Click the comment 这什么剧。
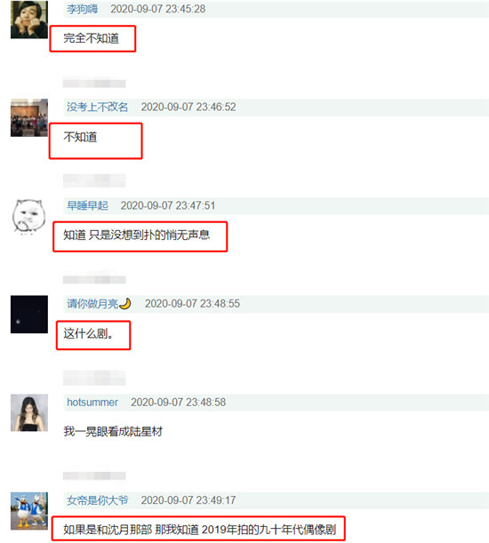The height and width of the screenshot is (543, 489). pos(88,333)
